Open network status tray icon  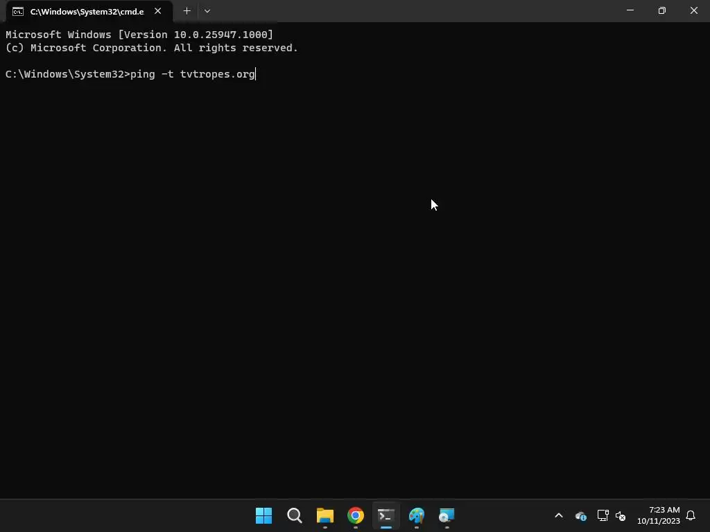pyautogui.click(x=603, y=515)
